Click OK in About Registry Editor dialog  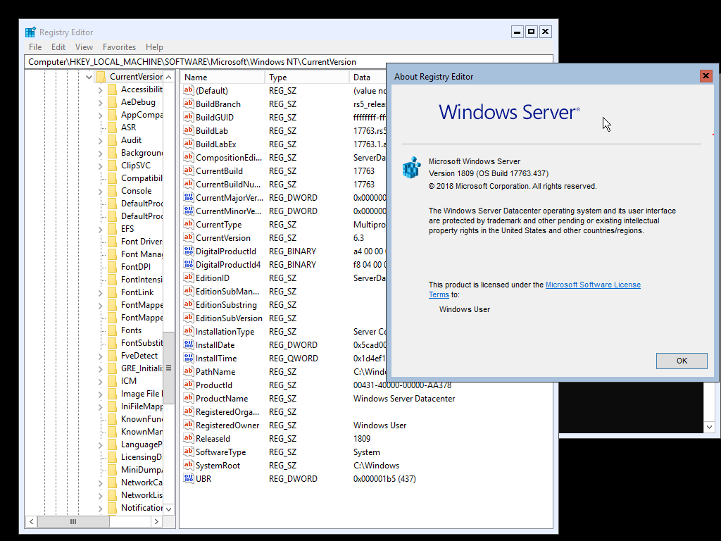(682, 361)
